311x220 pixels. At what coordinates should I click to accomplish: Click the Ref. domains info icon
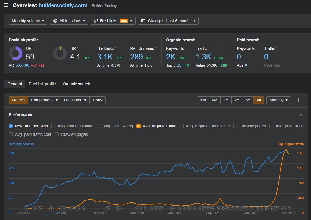click(155, 47)
